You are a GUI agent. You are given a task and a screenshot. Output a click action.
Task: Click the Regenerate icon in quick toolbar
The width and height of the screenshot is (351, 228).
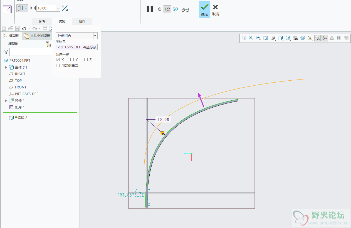[x=45, y=28]
